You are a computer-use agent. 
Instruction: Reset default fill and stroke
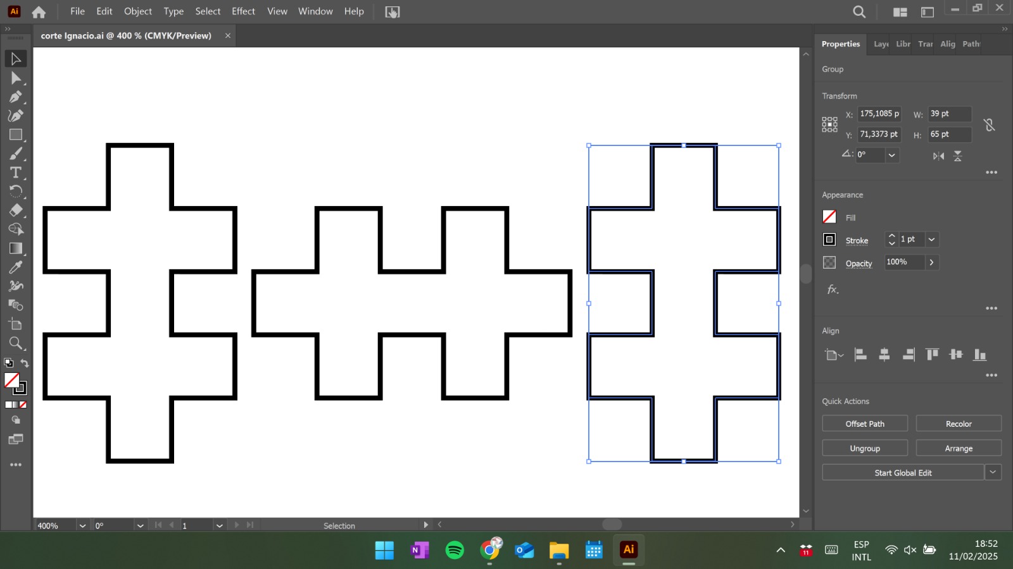coord(8,363)
